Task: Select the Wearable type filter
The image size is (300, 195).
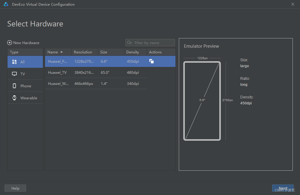Action: pyautogui.click(x=25, y=98)
